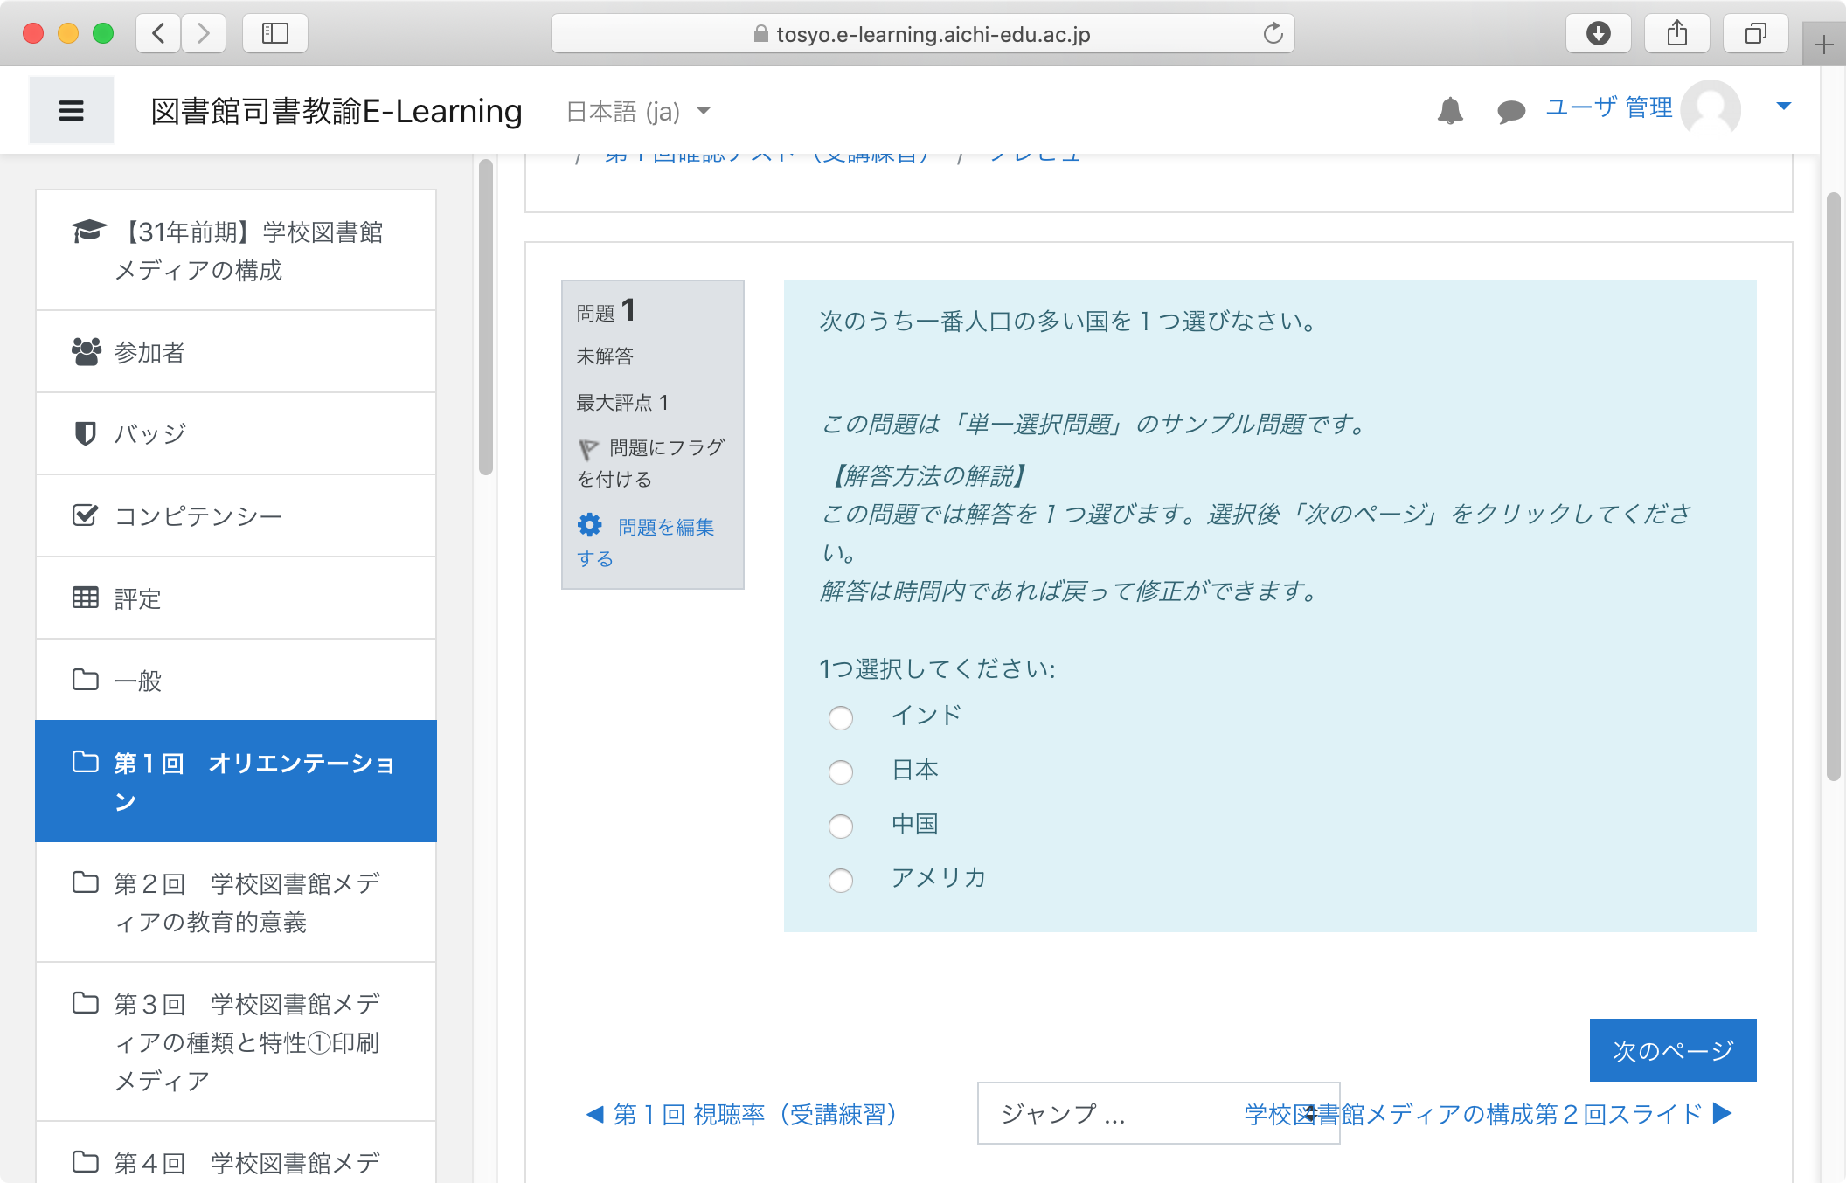This screenshot has height=1183, width=1846.
Task: Click the 次のページ button
Action: coord(1673,1050)
